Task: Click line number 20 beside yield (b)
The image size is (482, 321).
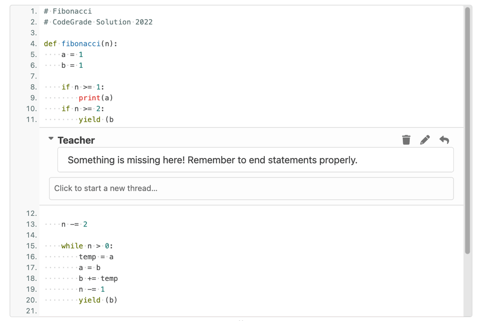Action: click(x=31, y=300)
